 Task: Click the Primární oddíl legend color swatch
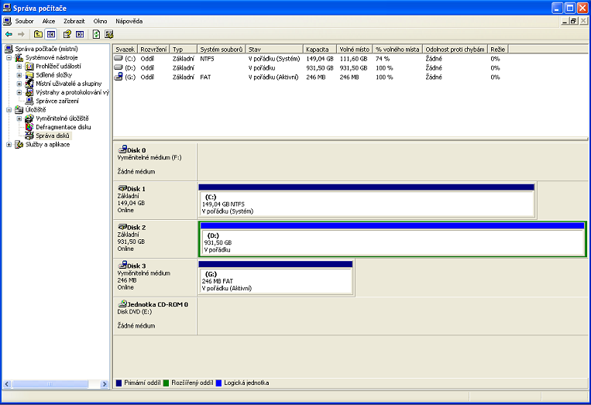pos(119,383)
